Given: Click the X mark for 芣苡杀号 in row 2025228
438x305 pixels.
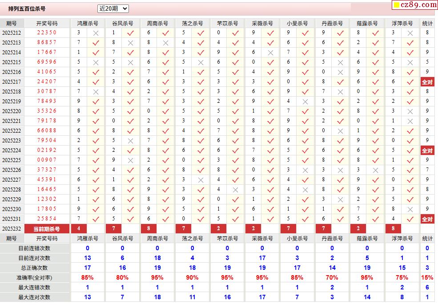Looking at the screenshot, I should pyautogui.click(x=236, y=190).
